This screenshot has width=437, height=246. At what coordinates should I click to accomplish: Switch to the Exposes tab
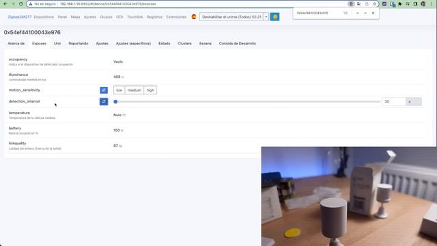40,44
